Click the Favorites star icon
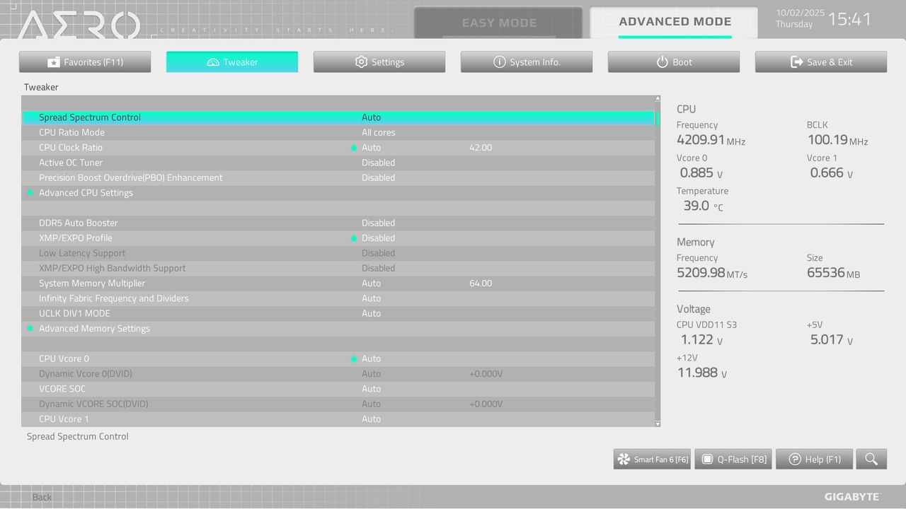 [x=53, y=62]
